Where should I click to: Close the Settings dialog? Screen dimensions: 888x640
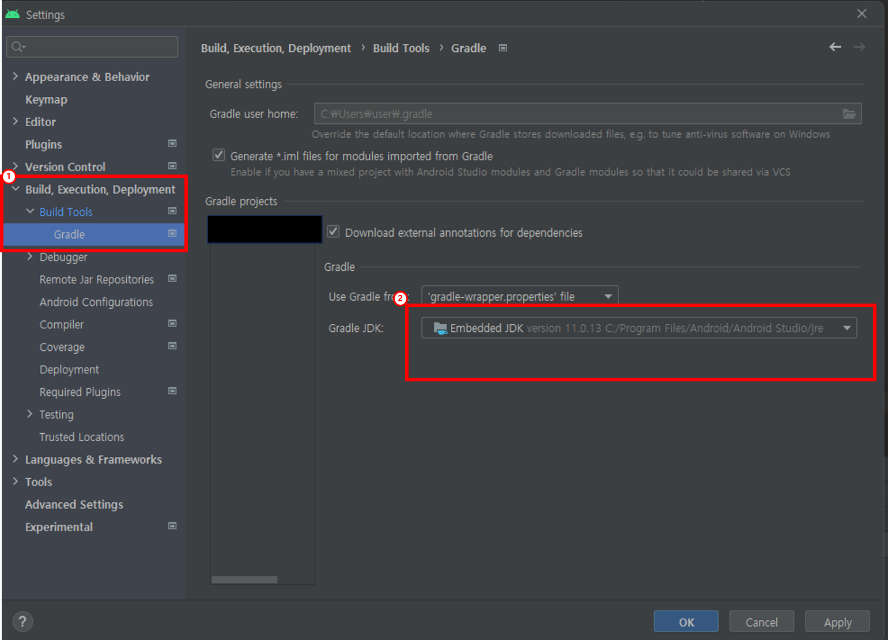(x=861, y=13)
